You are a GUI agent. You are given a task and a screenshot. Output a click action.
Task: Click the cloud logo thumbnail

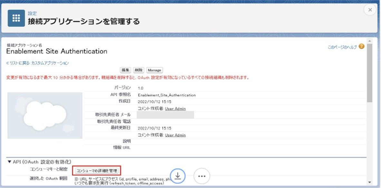[x=45, y=115]
